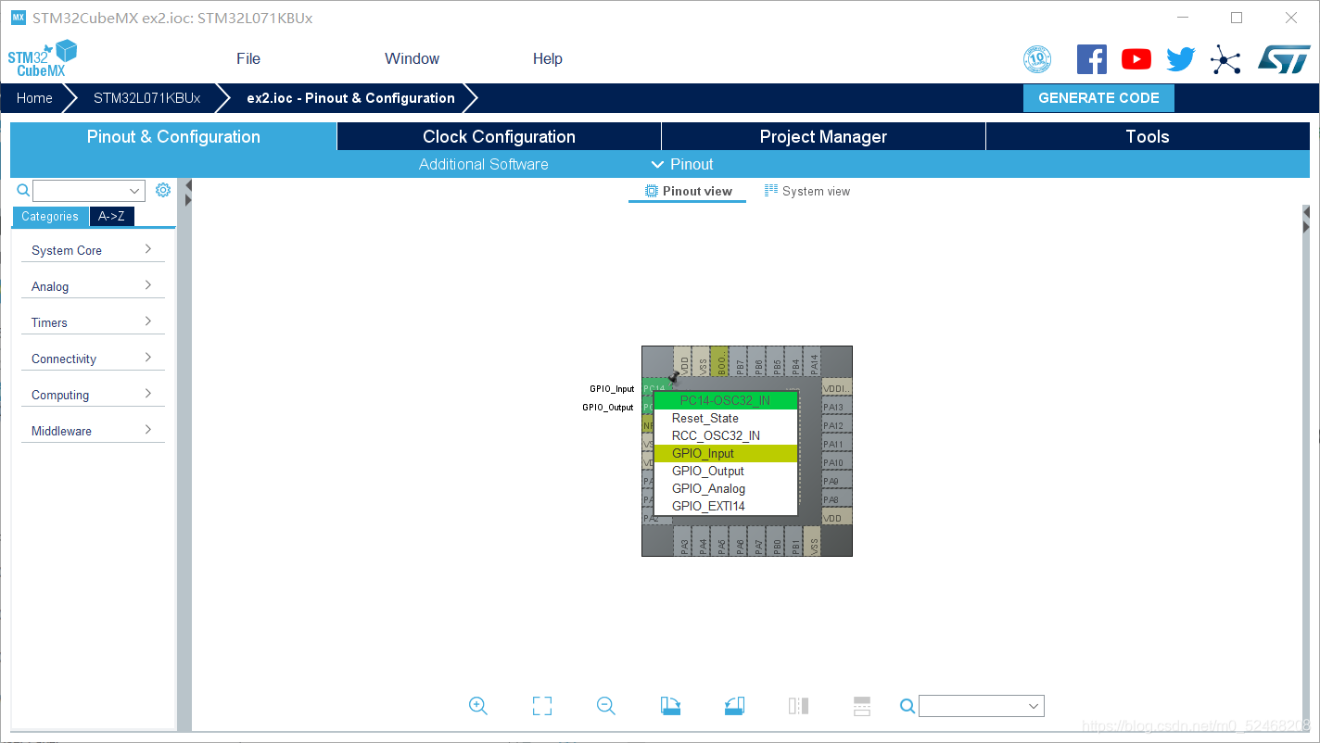The image size is (1320, 743).
Task: Expand the Timers category
Action: (x=93, y=322)
